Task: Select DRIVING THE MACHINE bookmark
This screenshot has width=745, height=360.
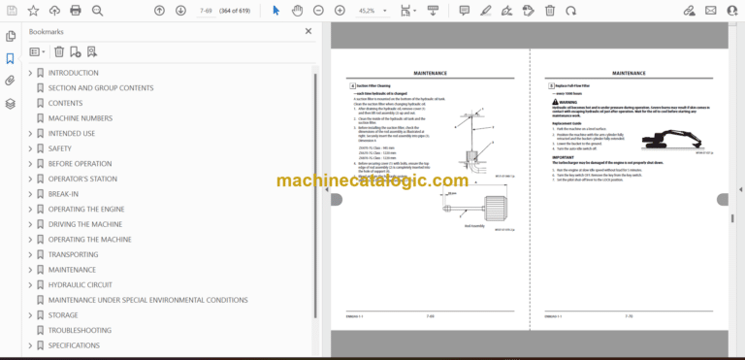Action: click(x=85, y=224)
